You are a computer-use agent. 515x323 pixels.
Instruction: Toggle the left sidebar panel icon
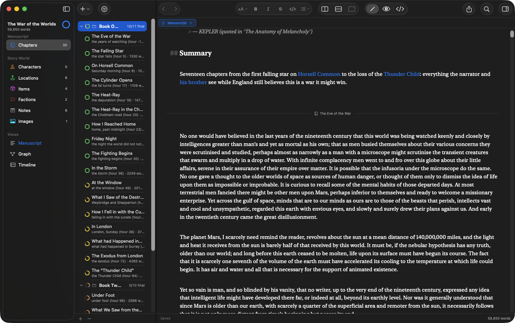tap(66, 9)
